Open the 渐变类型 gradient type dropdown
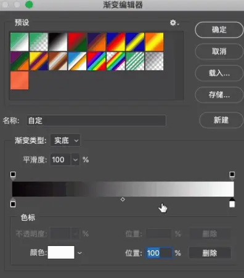The width and height of the screenshot is (244, 278). [65, 141]
